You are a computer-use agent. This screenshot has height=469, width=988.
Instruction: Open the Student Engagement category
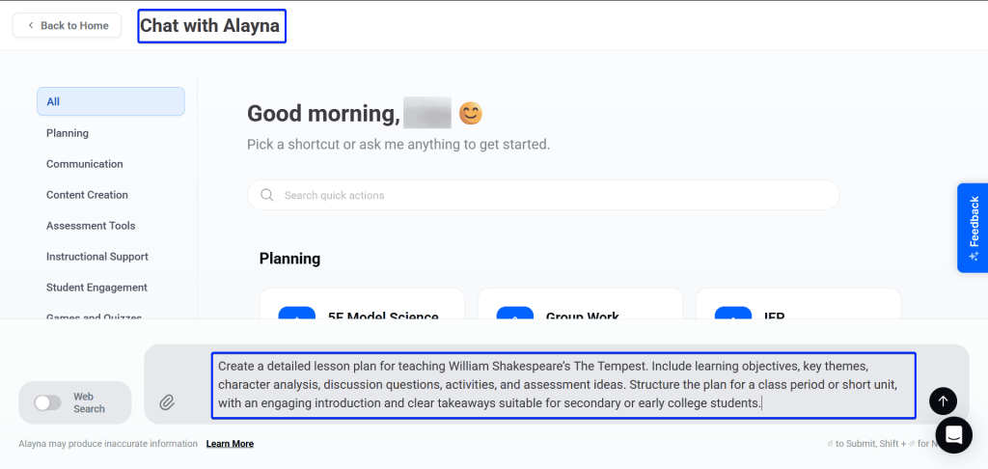[x=96, y=288]
